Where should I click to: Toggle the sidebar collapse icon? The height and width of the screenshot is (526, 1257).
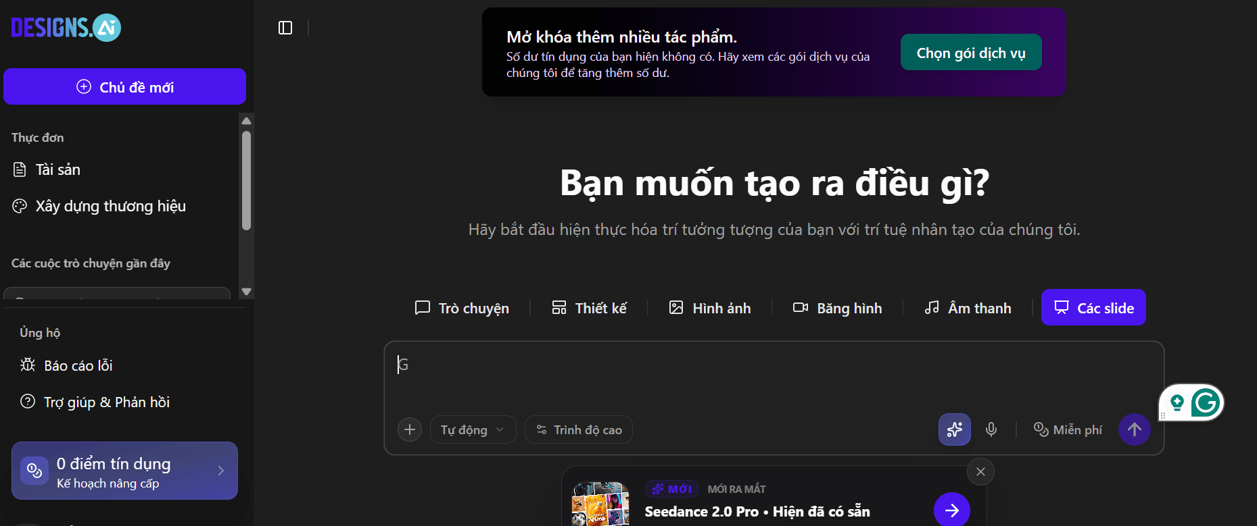pyautogui.click(x=285, y=28)
